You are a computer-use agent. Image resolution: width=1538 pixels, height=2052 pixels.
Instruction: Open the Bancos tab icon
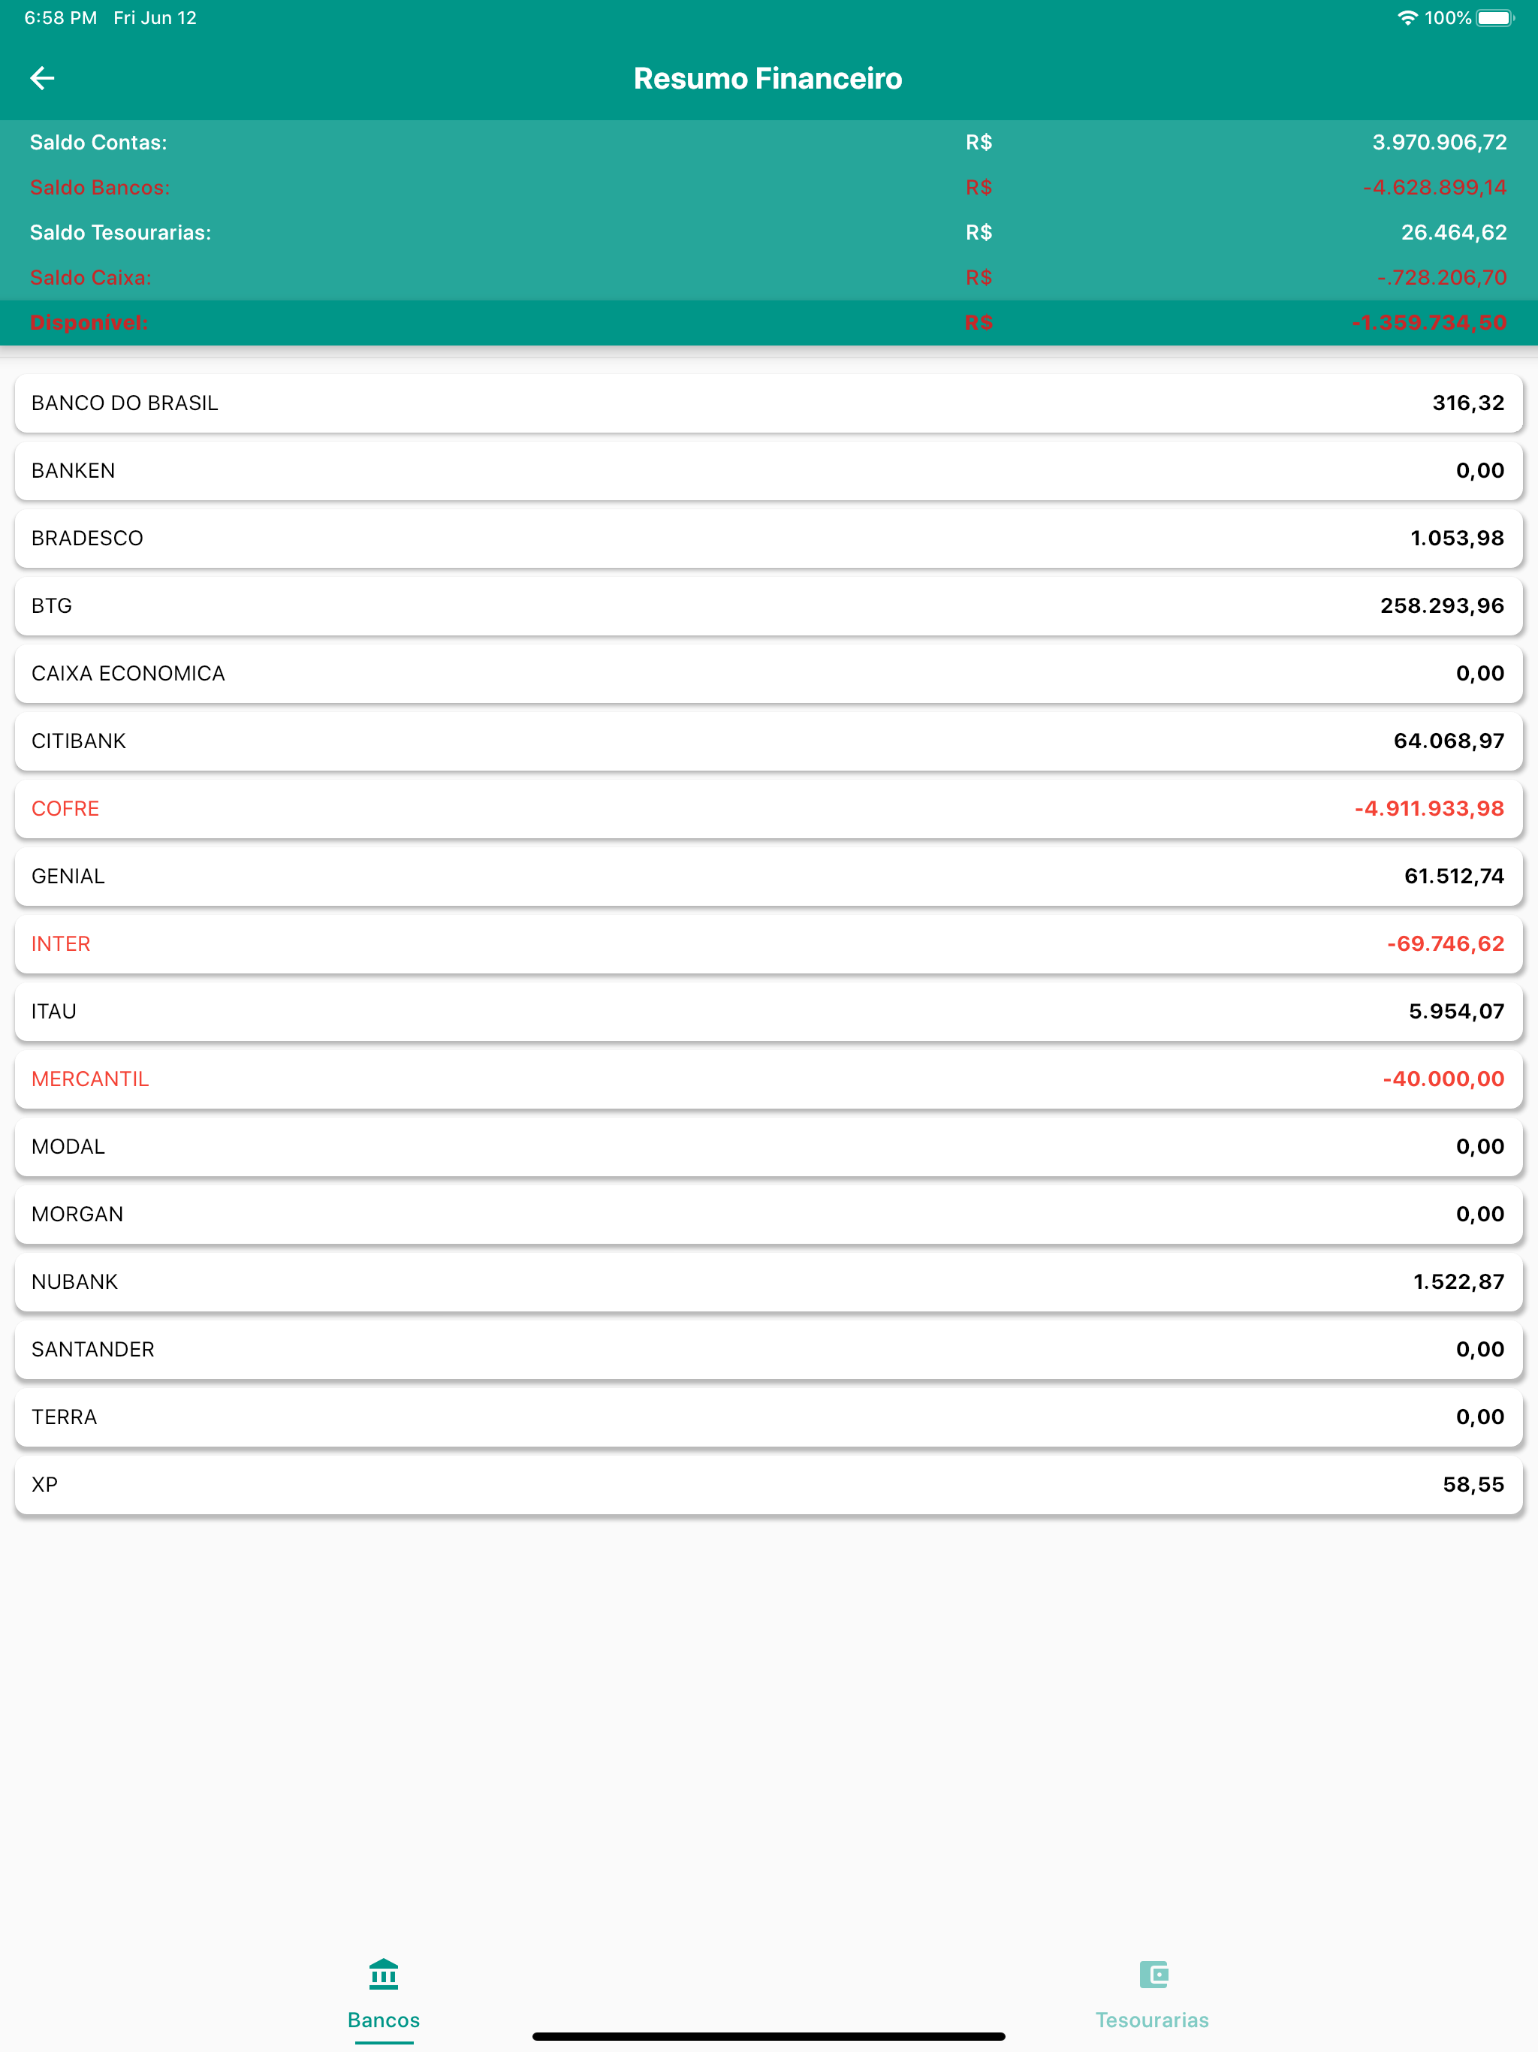(383, 1973)
